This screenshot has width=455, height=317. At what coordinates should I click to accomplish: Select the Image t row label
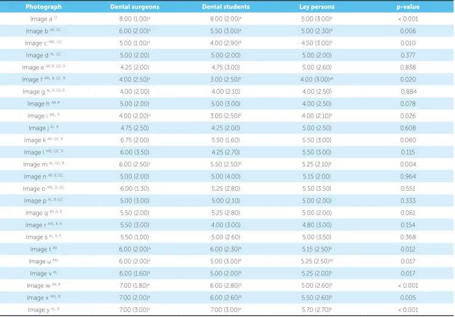point(43,249)
